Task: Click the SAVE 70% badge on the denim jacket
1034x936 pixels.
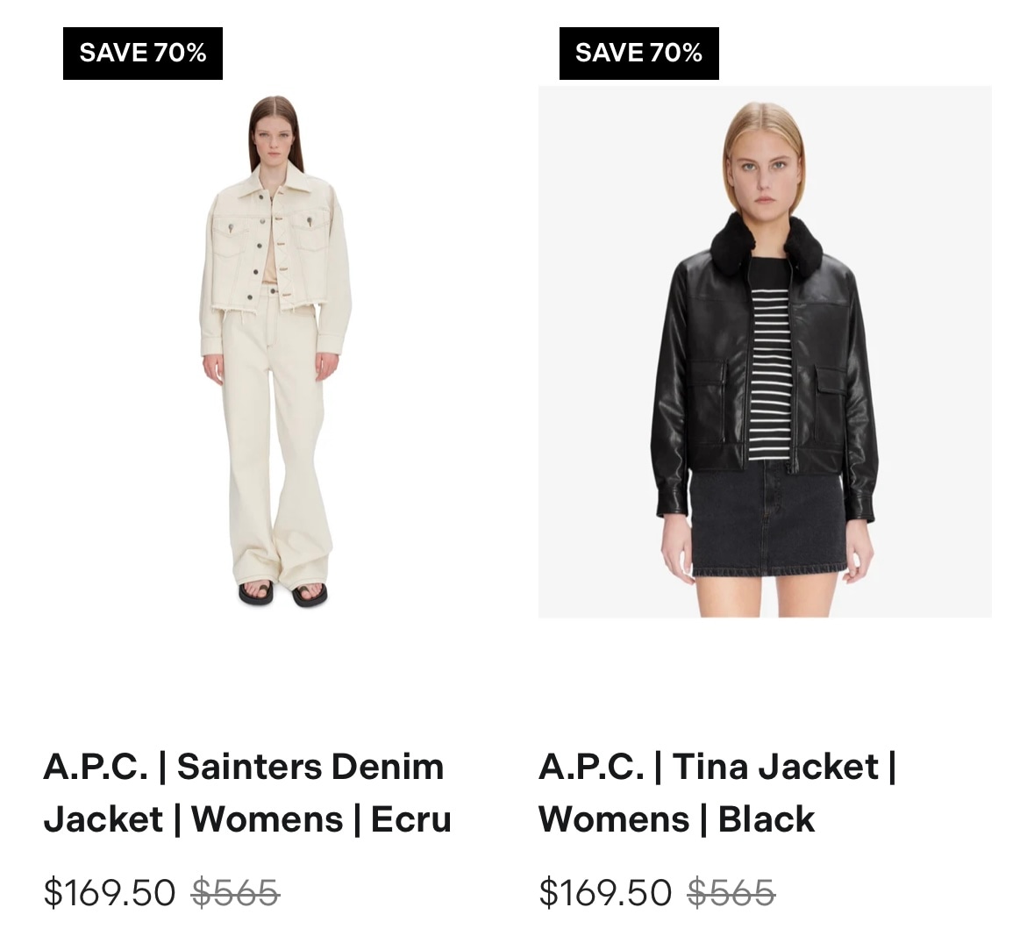Action: [x=143, y=54]
